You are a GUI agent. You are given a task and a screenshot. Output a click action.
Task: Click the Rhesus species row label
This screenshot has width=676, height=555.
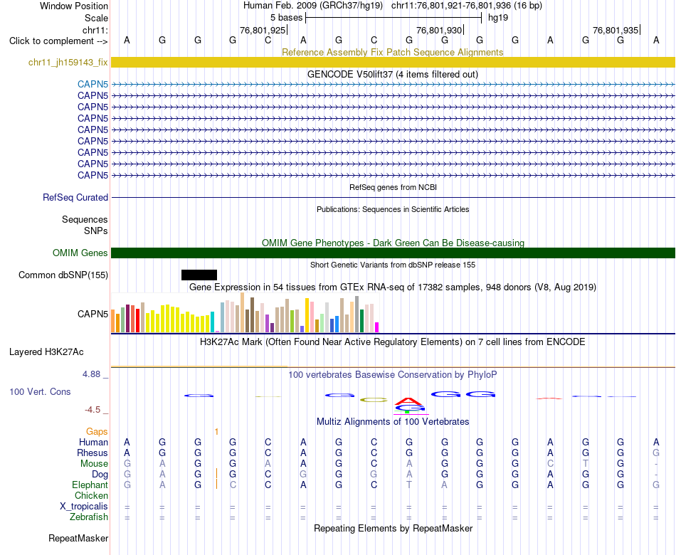[x=93, y=453]
